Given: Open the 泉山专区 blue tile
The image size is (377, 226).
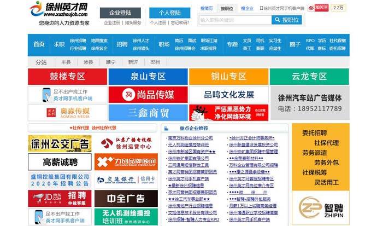Looking at the screenshot, I should pos(148,77).
